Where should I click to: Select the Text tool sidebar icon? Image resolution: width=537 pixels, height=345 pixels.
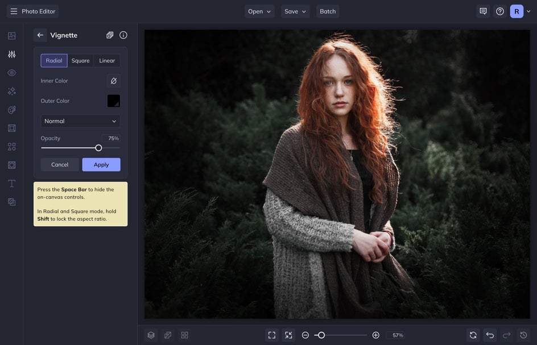(x=11, y=184)
